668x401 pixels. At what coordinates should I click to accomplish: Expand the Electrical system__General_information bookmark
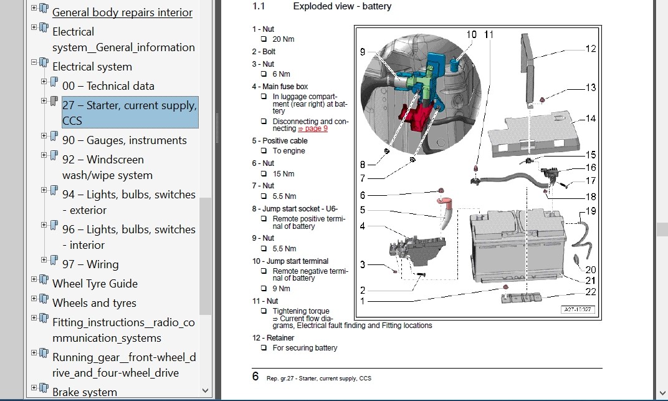click(x=34, y=27)
